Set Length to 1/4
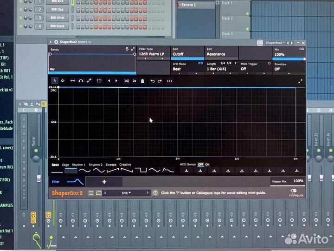Viewport: 334px width, 251px height. pos(223,63)
